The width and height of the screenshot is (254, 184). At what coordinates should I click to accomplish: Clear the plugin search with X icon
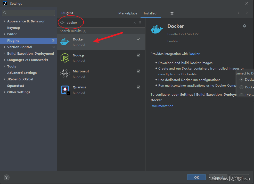click(x=135, y=23)
